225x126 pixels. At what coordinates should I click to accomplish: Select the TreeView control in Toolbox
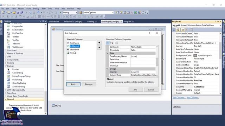point(16,44)
